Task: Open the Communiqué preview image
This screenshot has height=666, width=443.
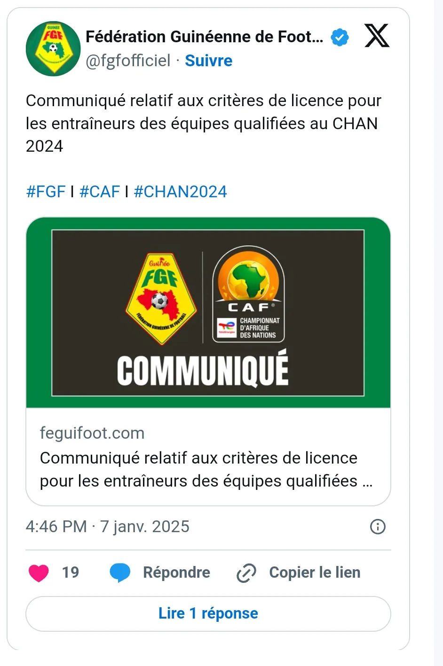Action: 208,312
